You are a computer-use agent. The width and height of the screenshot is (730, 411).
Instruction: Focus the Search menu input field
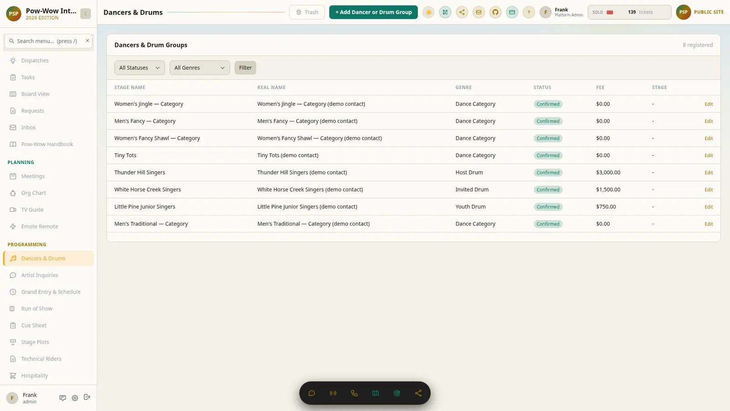coord(48,41)
